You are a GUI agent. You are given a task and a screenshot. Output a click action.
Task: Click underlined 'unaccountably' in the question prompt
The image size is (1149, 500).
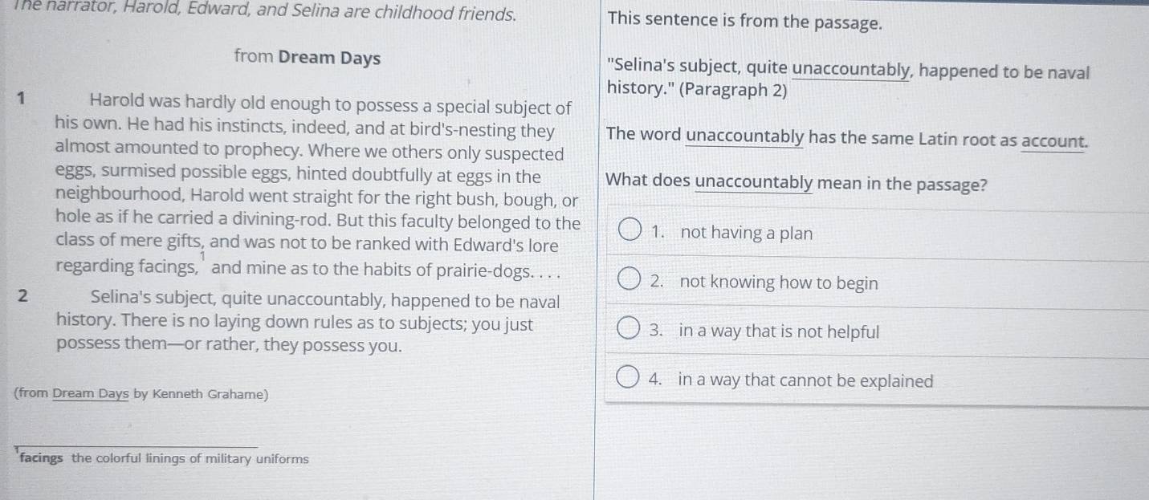(753, 185)
